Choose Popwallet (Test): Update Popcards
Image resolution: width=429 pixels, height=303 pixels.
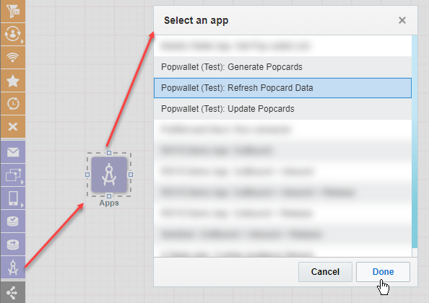click(x=282, y=109)
